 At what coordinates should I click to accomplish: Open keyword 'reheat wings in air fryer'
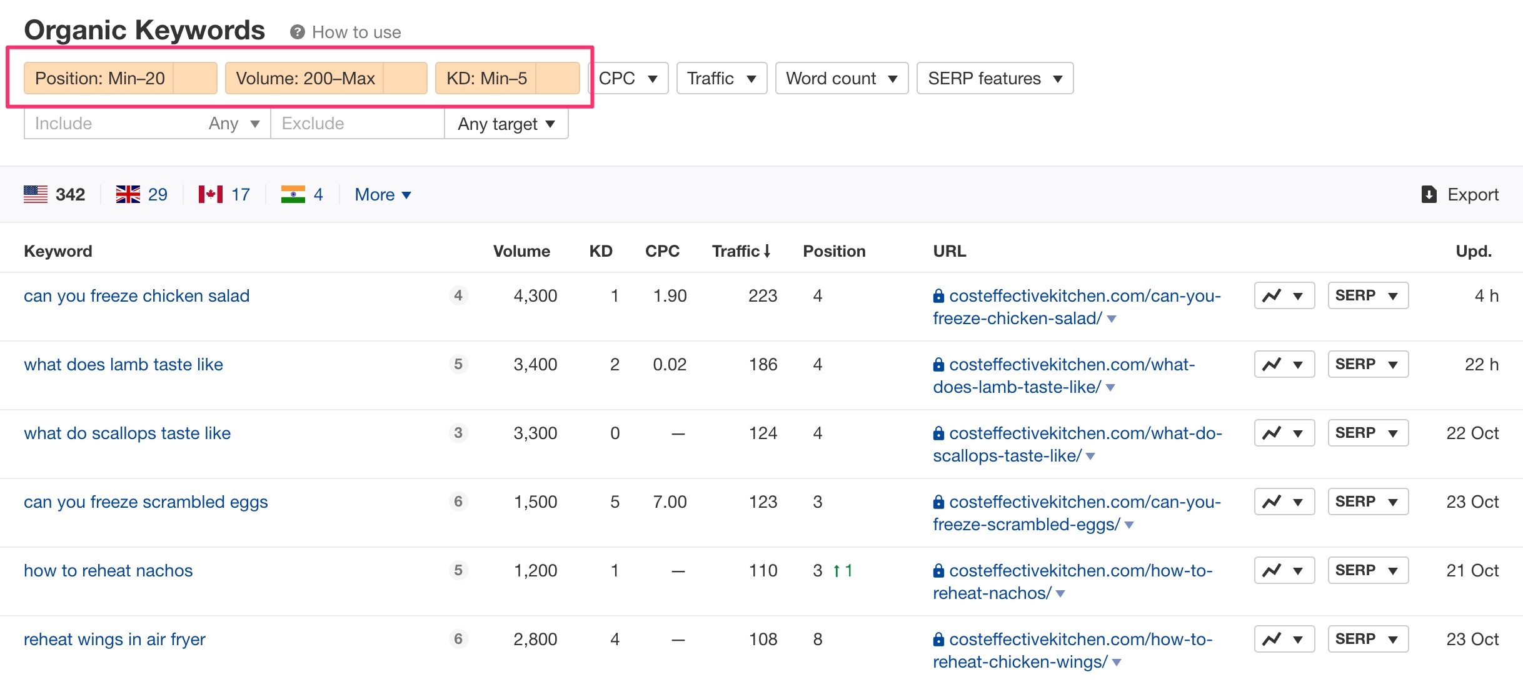click(x=114, y=639)
